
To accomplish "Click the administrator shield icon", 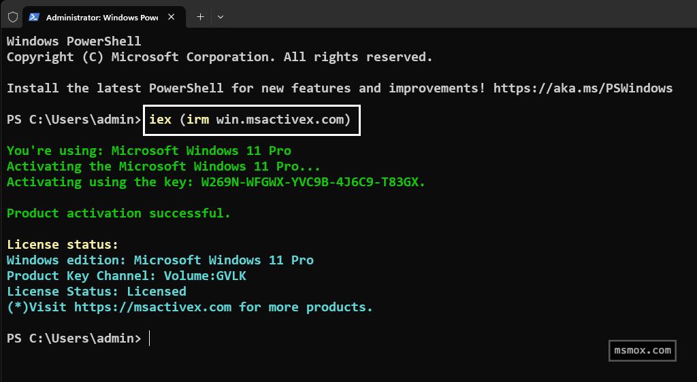I will 13,17.
